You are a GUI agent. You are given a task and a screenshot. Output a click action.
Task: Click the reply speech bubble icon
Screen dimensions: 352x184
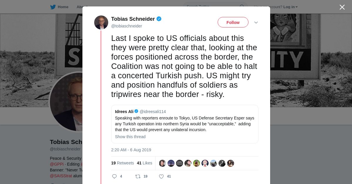114,176
